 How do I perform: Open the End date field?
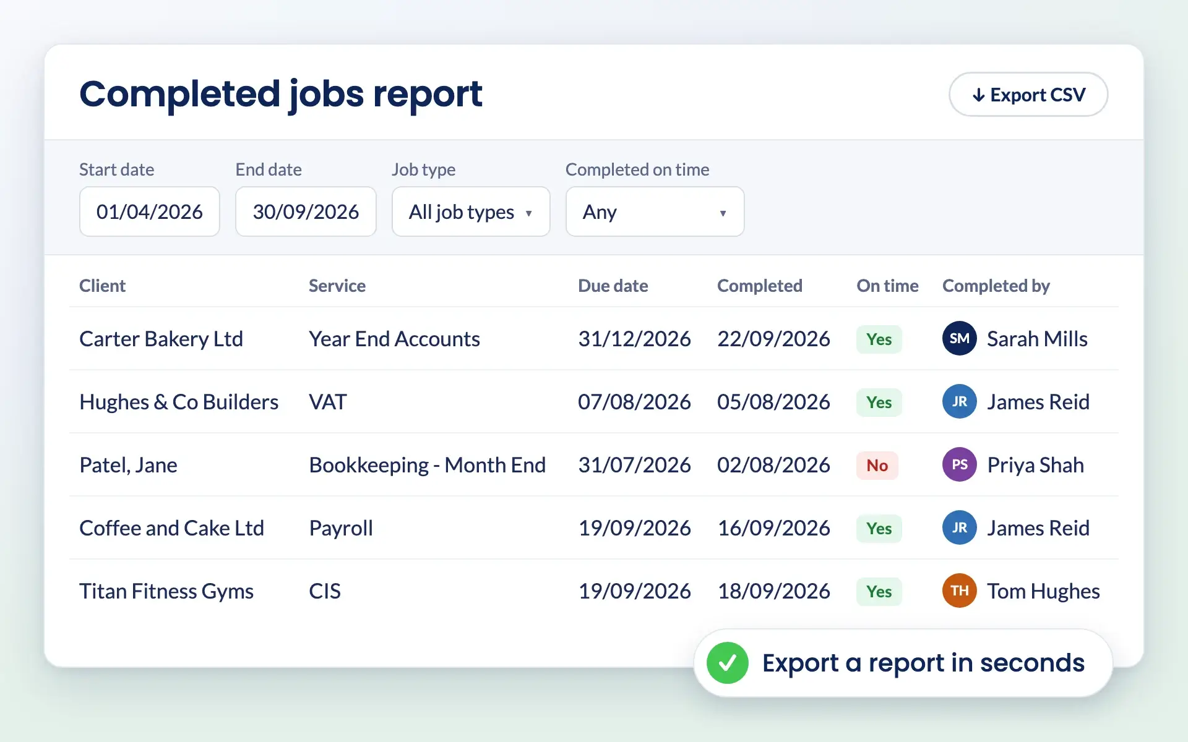pyautogui.click(x=306, y=211)
